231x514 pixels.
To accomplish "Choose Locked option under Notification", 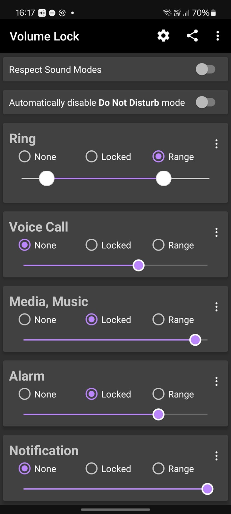I will tap(91, 469).
